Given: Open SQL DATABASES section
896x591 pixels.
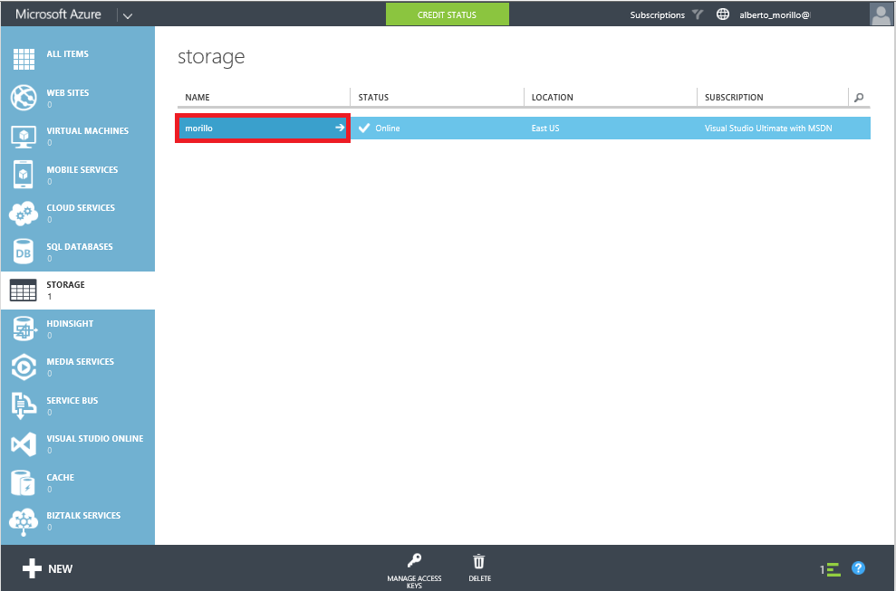Looking at the screenshot, I should 80,247.
